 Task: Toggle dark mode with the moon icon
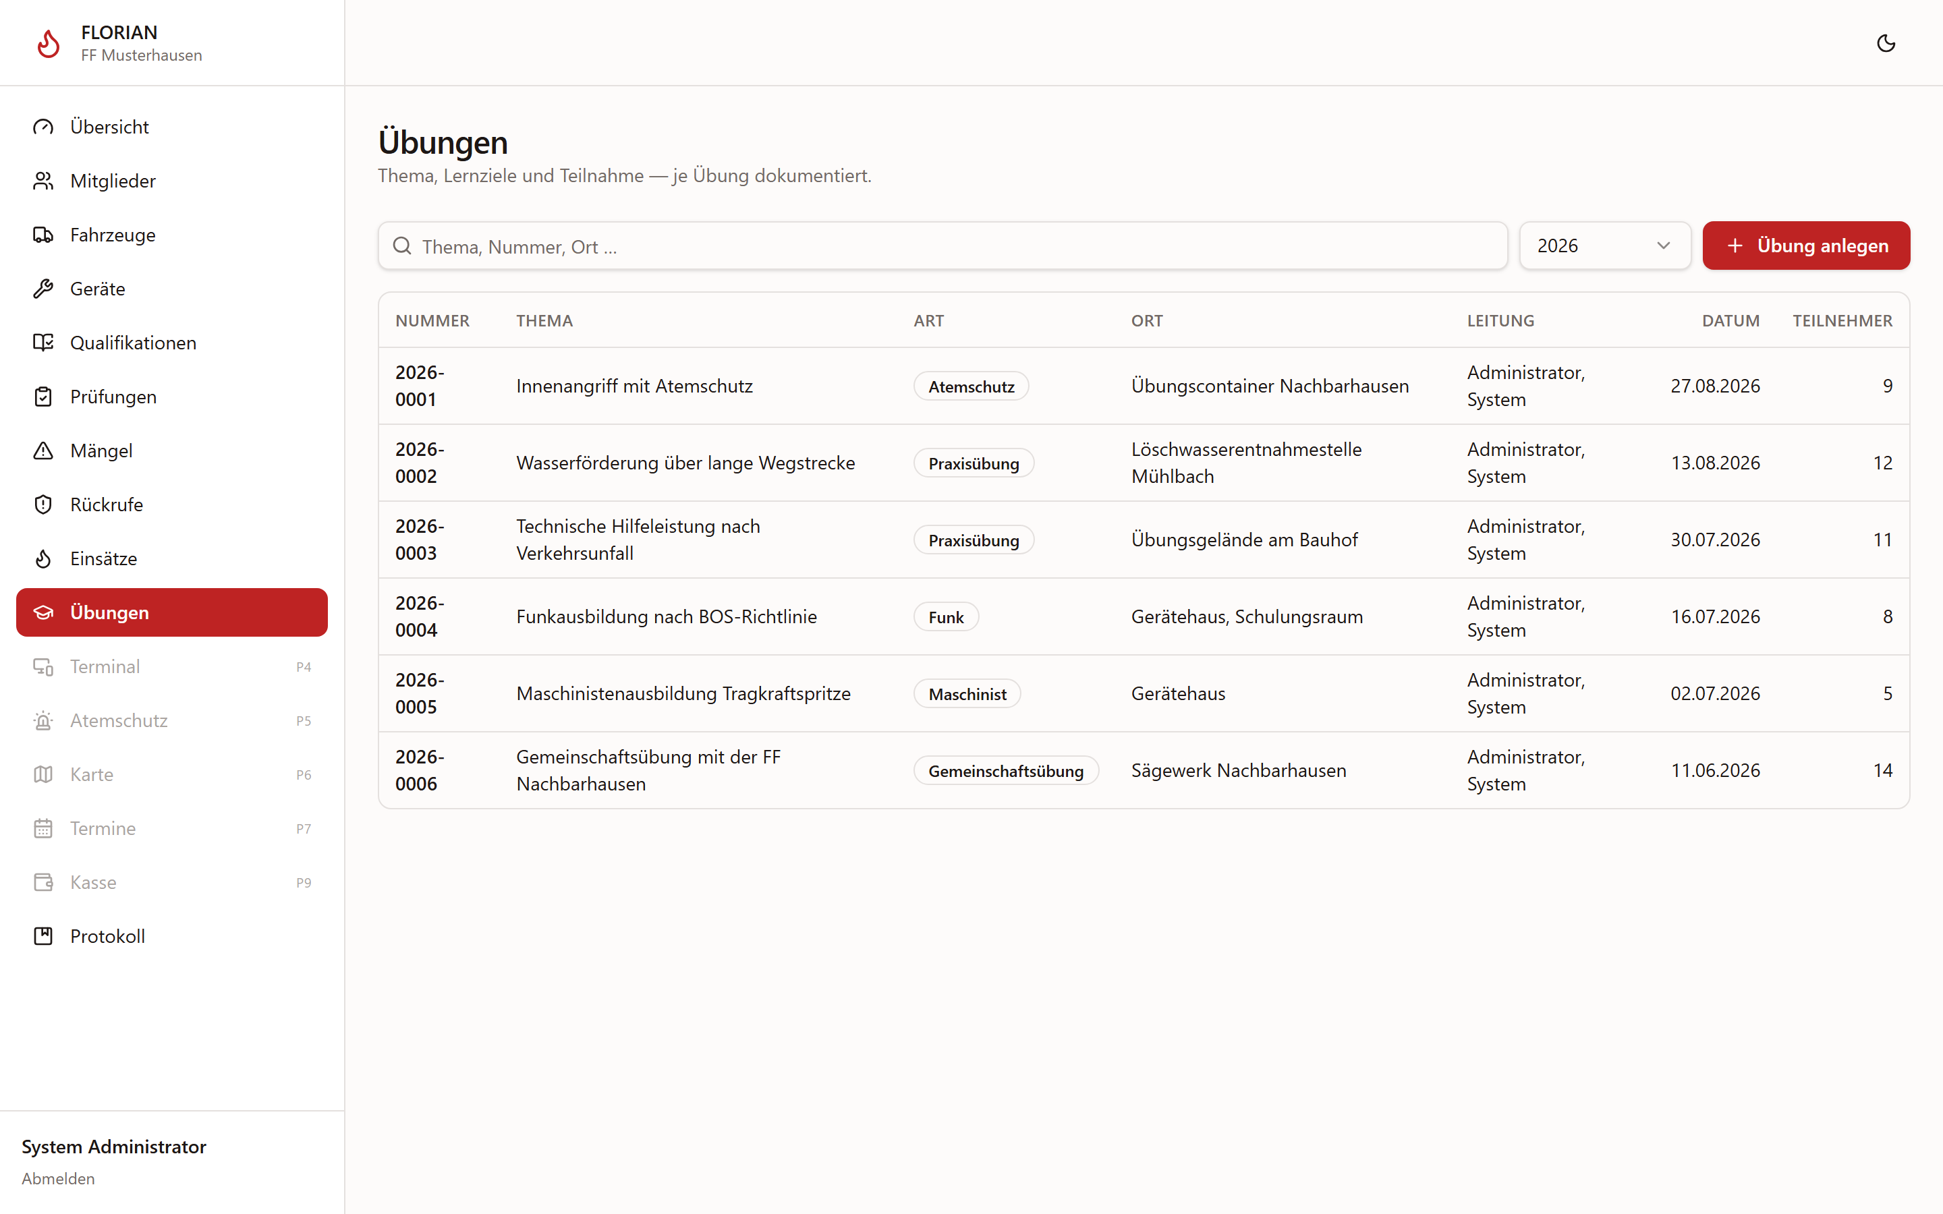(x=1885, y=43)
